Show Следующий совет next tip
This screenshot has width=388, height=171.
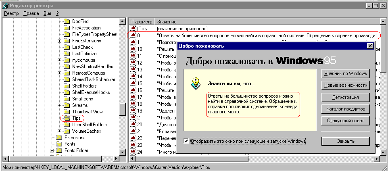coord(345,121)
